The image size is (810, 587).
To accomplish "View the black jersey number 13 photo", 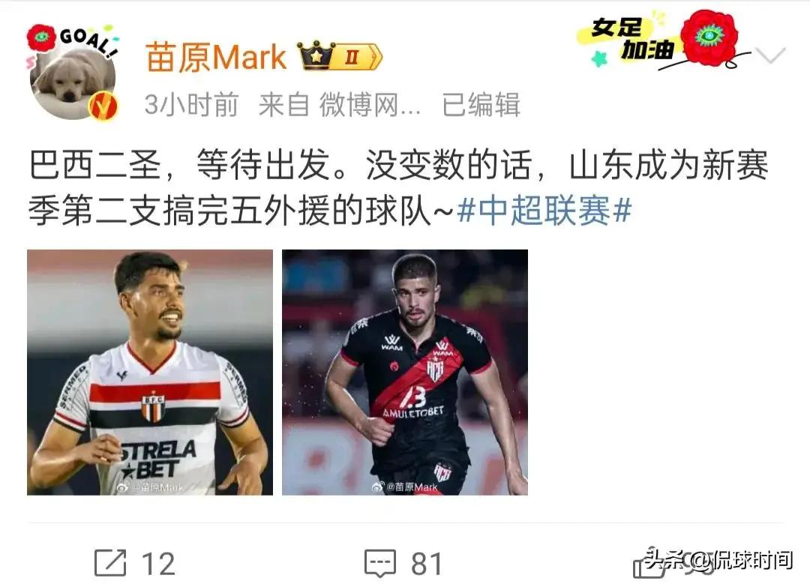I will (x=405, y=373).
